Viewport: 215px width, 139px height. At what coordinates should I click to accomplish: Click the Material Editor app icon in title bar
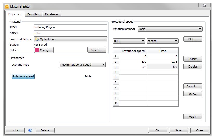point(7,7)
